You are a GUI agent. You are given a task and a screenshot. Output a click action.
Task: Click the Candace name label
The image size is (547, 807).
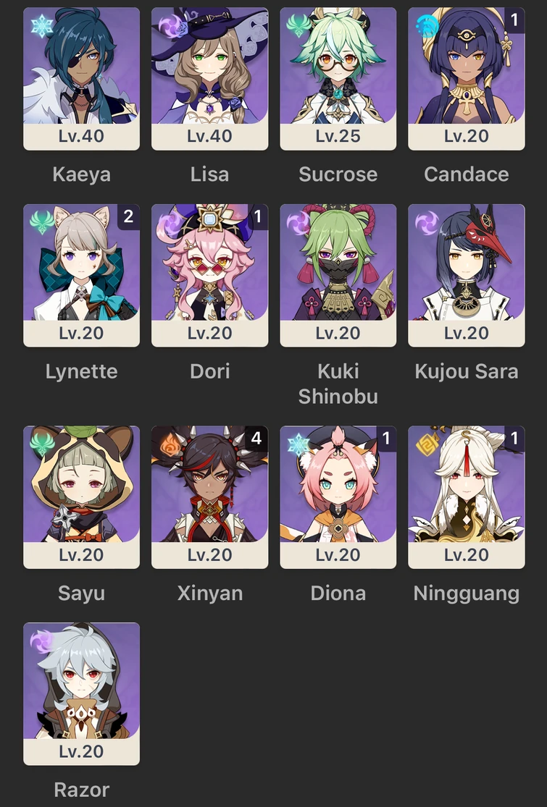pyautogui.click(x=466, y=174)
